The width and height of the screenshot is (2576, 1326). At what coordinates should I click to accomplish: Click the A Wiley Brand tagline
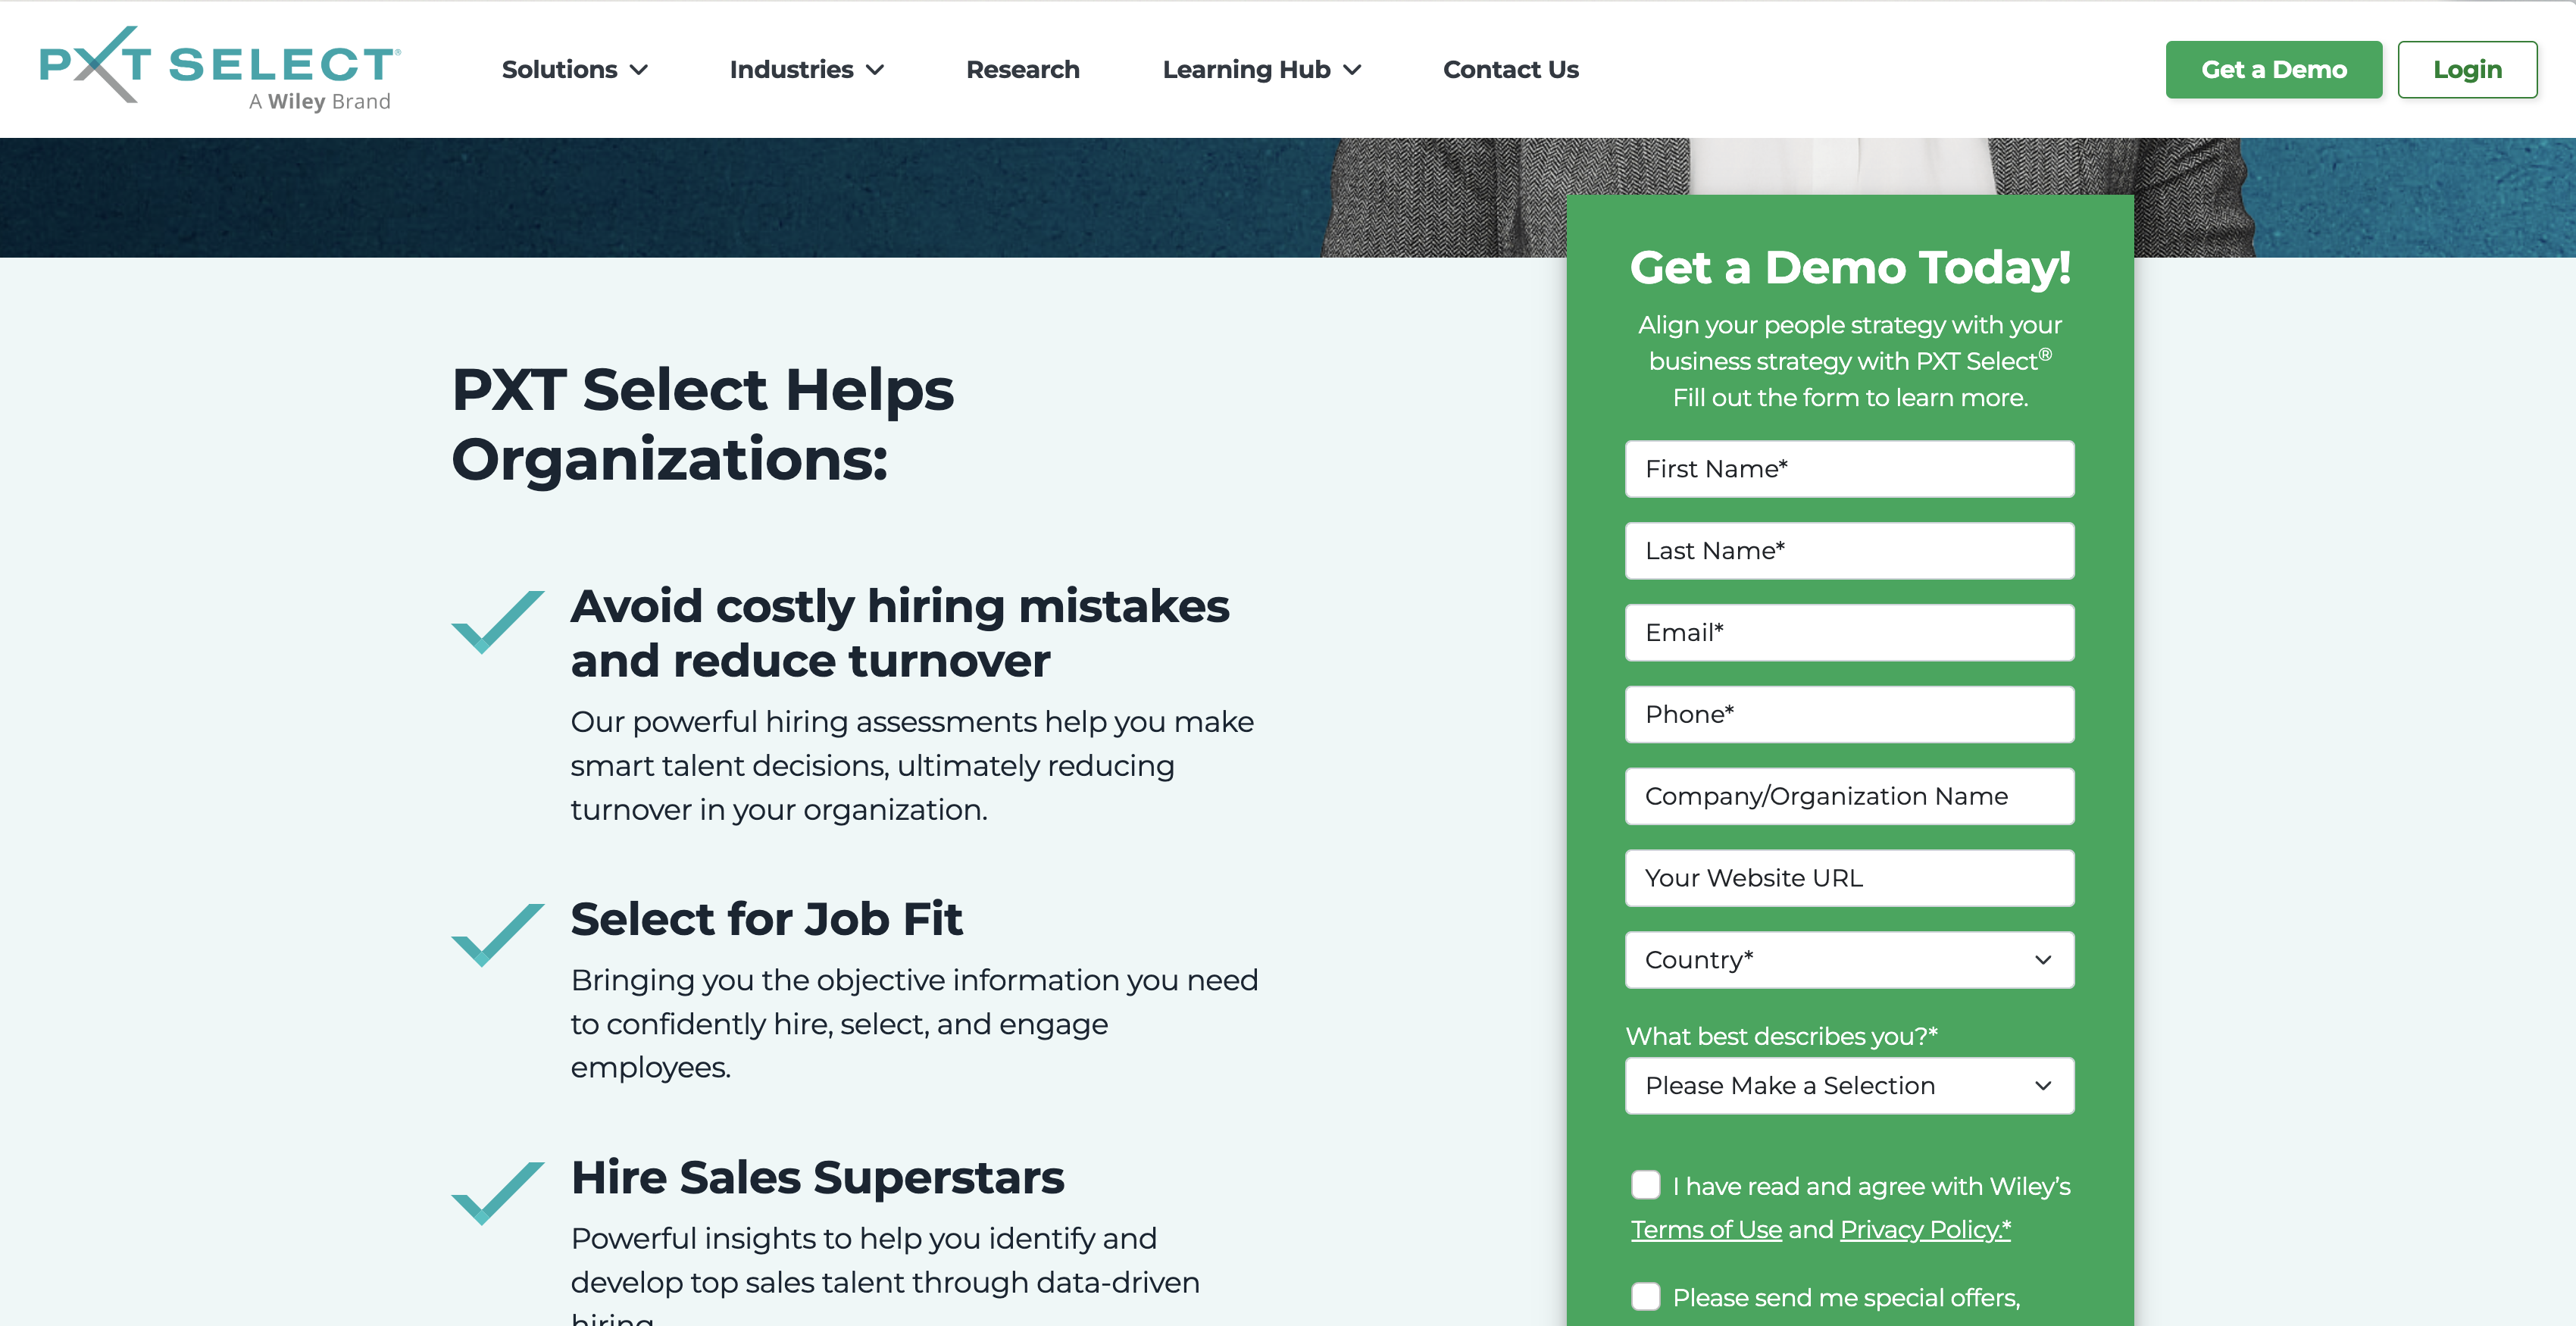click(x=319, y=101)
